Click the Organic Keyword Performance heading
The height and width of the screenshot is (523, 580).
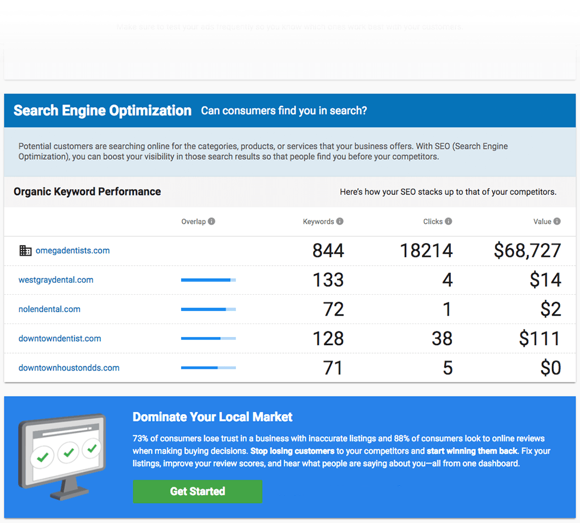coord(87,192)
